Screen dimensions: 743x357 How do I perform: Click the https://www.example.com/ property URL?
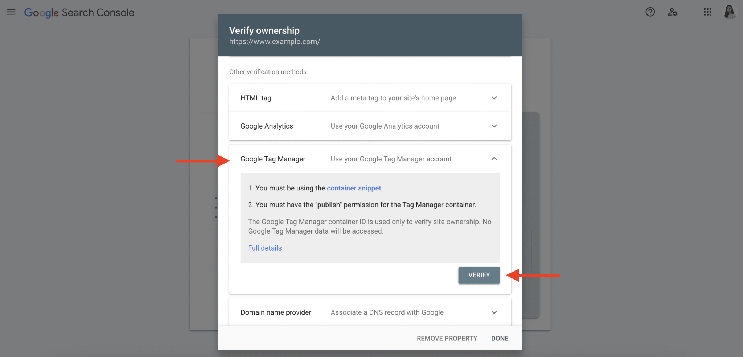274,41
